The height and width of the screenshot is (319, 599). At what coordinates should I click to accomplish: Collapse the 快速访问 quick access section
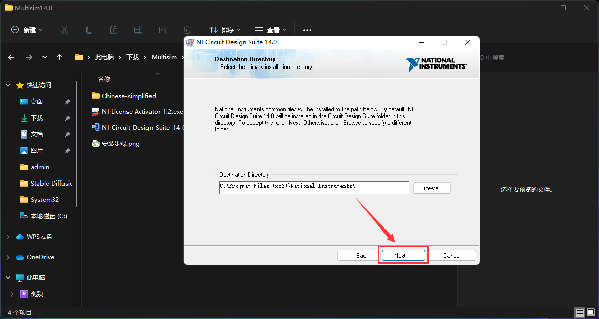tap(8, 85)
